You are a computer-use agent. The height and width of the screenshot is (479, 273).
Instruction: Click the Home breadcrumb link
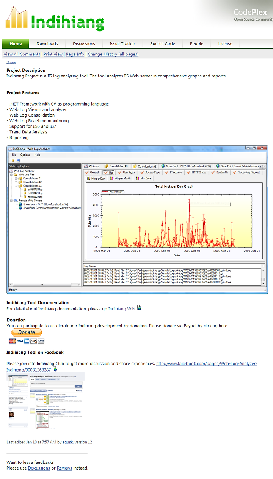(11, 62)
